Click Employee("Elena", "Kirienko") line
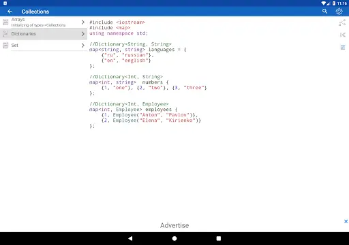Screen dimensions: 349x245 pyautogui.click(x=151, y=120)
